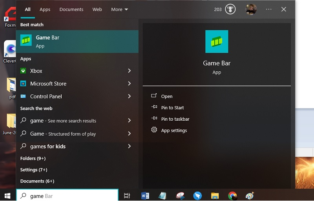
Task: Open File Explorer from the taskbar
Action: click(215, 196)
